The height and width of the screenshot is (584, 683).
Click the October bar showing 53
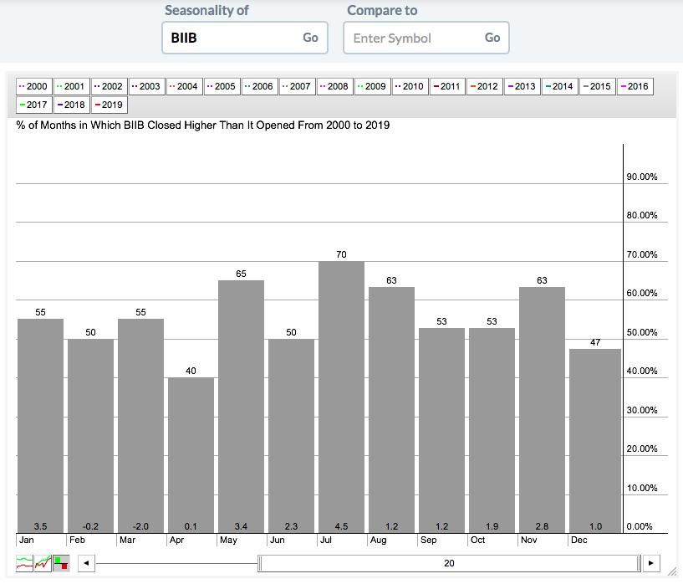pos(492,431)
